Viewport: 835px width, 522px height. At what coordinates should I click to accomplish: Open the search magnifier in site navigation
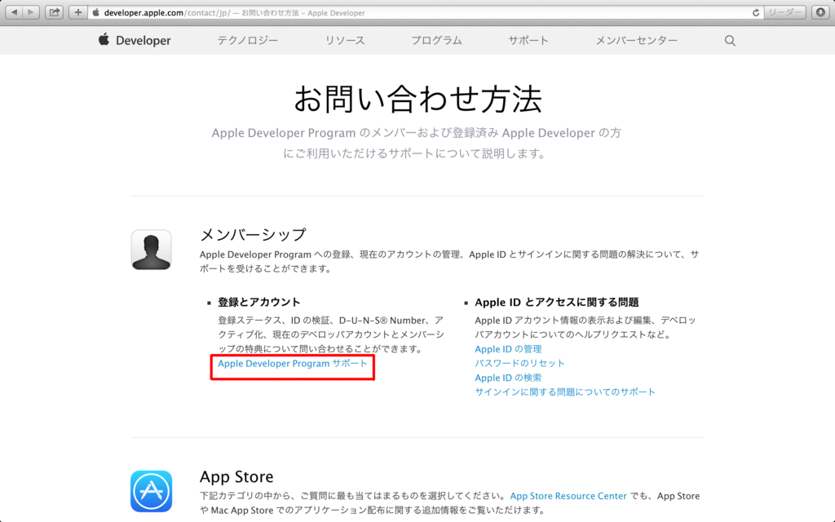730,41
